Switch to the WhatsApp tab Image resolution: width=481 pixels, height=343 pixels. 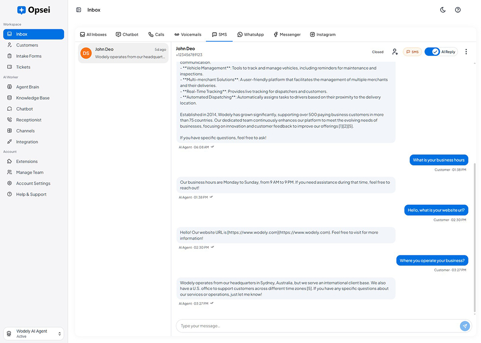pos(251,35)
